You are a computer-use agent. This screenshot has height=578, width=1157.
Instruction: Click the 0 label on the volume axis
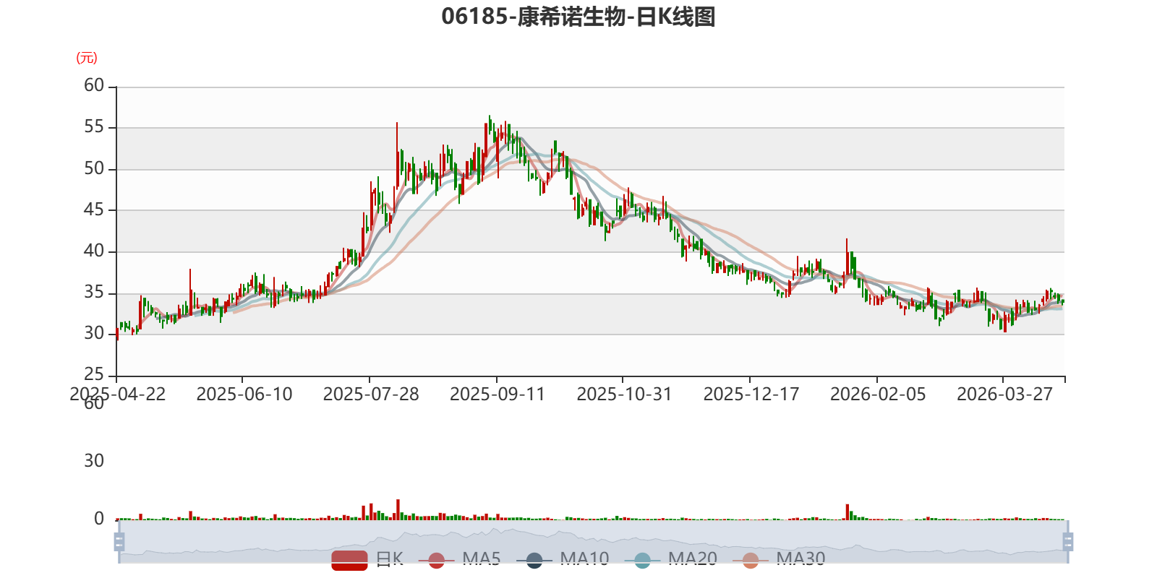click(99, 519)
